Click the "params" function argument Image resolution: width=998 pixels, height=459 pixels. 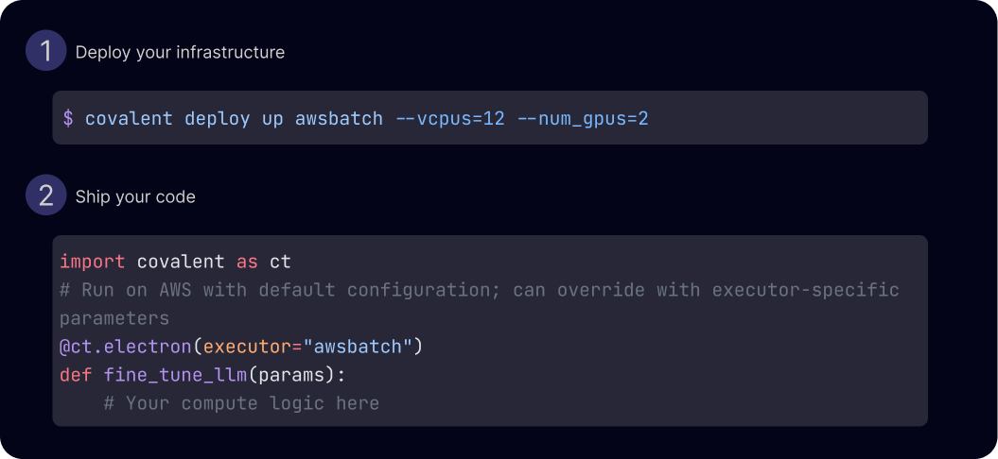click(x=291, y=376)
